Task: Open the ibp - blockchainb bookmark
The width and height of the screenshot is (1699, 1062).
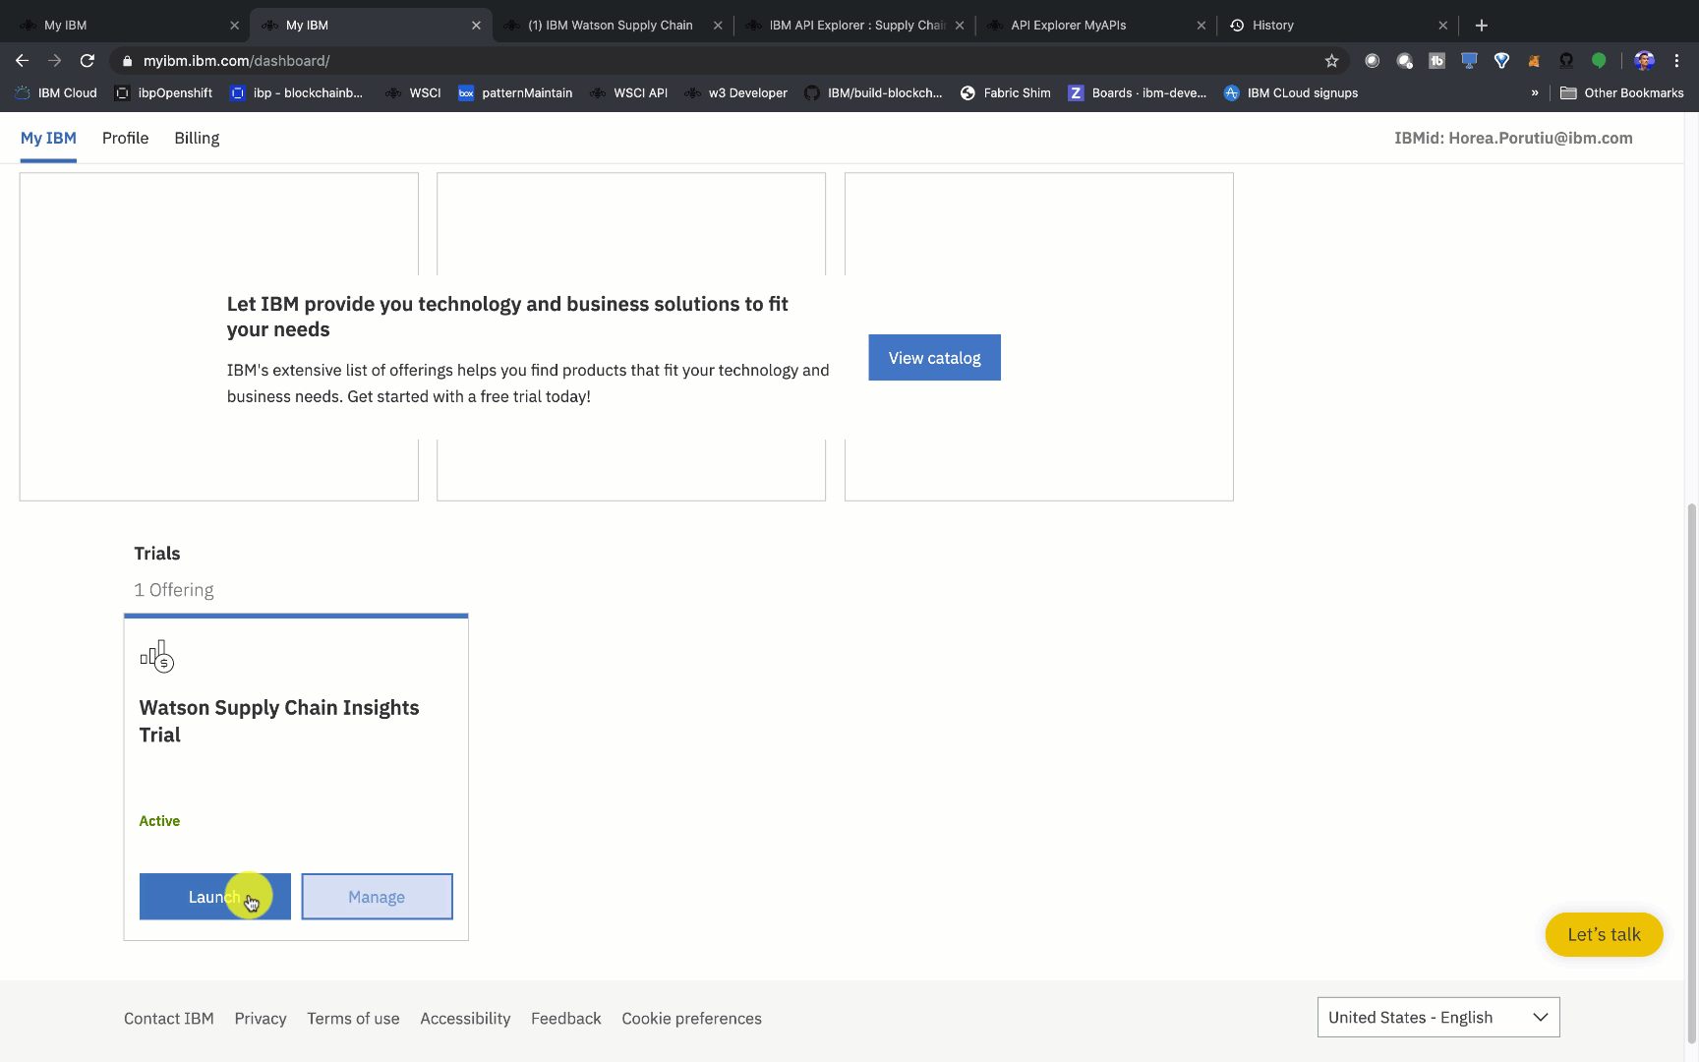Action: pos(297,93)
